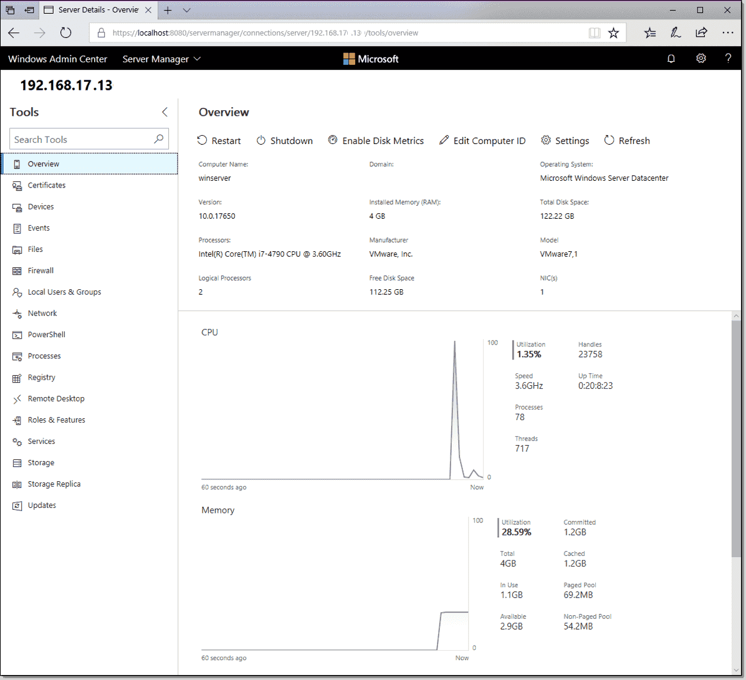This screenshot has width=746, height=680.
Task: Click set tabs aside icon
Action: pyautogui.click(x=29, y=10)
